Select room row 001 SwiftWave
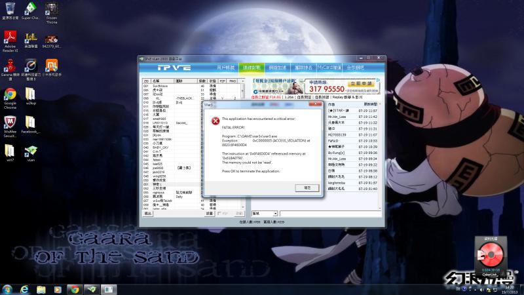 pos(191,86)
